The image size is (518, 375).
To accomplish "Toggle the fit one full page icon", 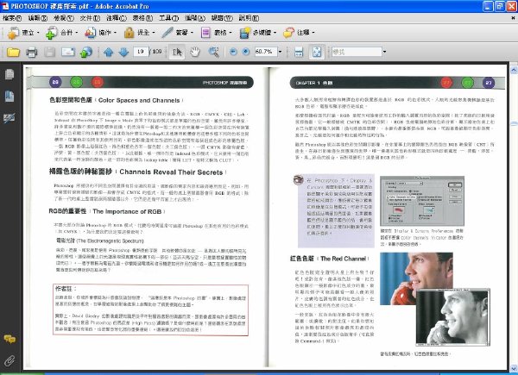I will [317, 52].
